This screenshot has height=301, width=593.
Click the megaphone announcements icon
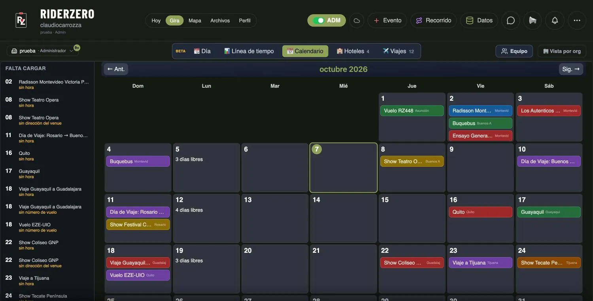coord(533,21)
